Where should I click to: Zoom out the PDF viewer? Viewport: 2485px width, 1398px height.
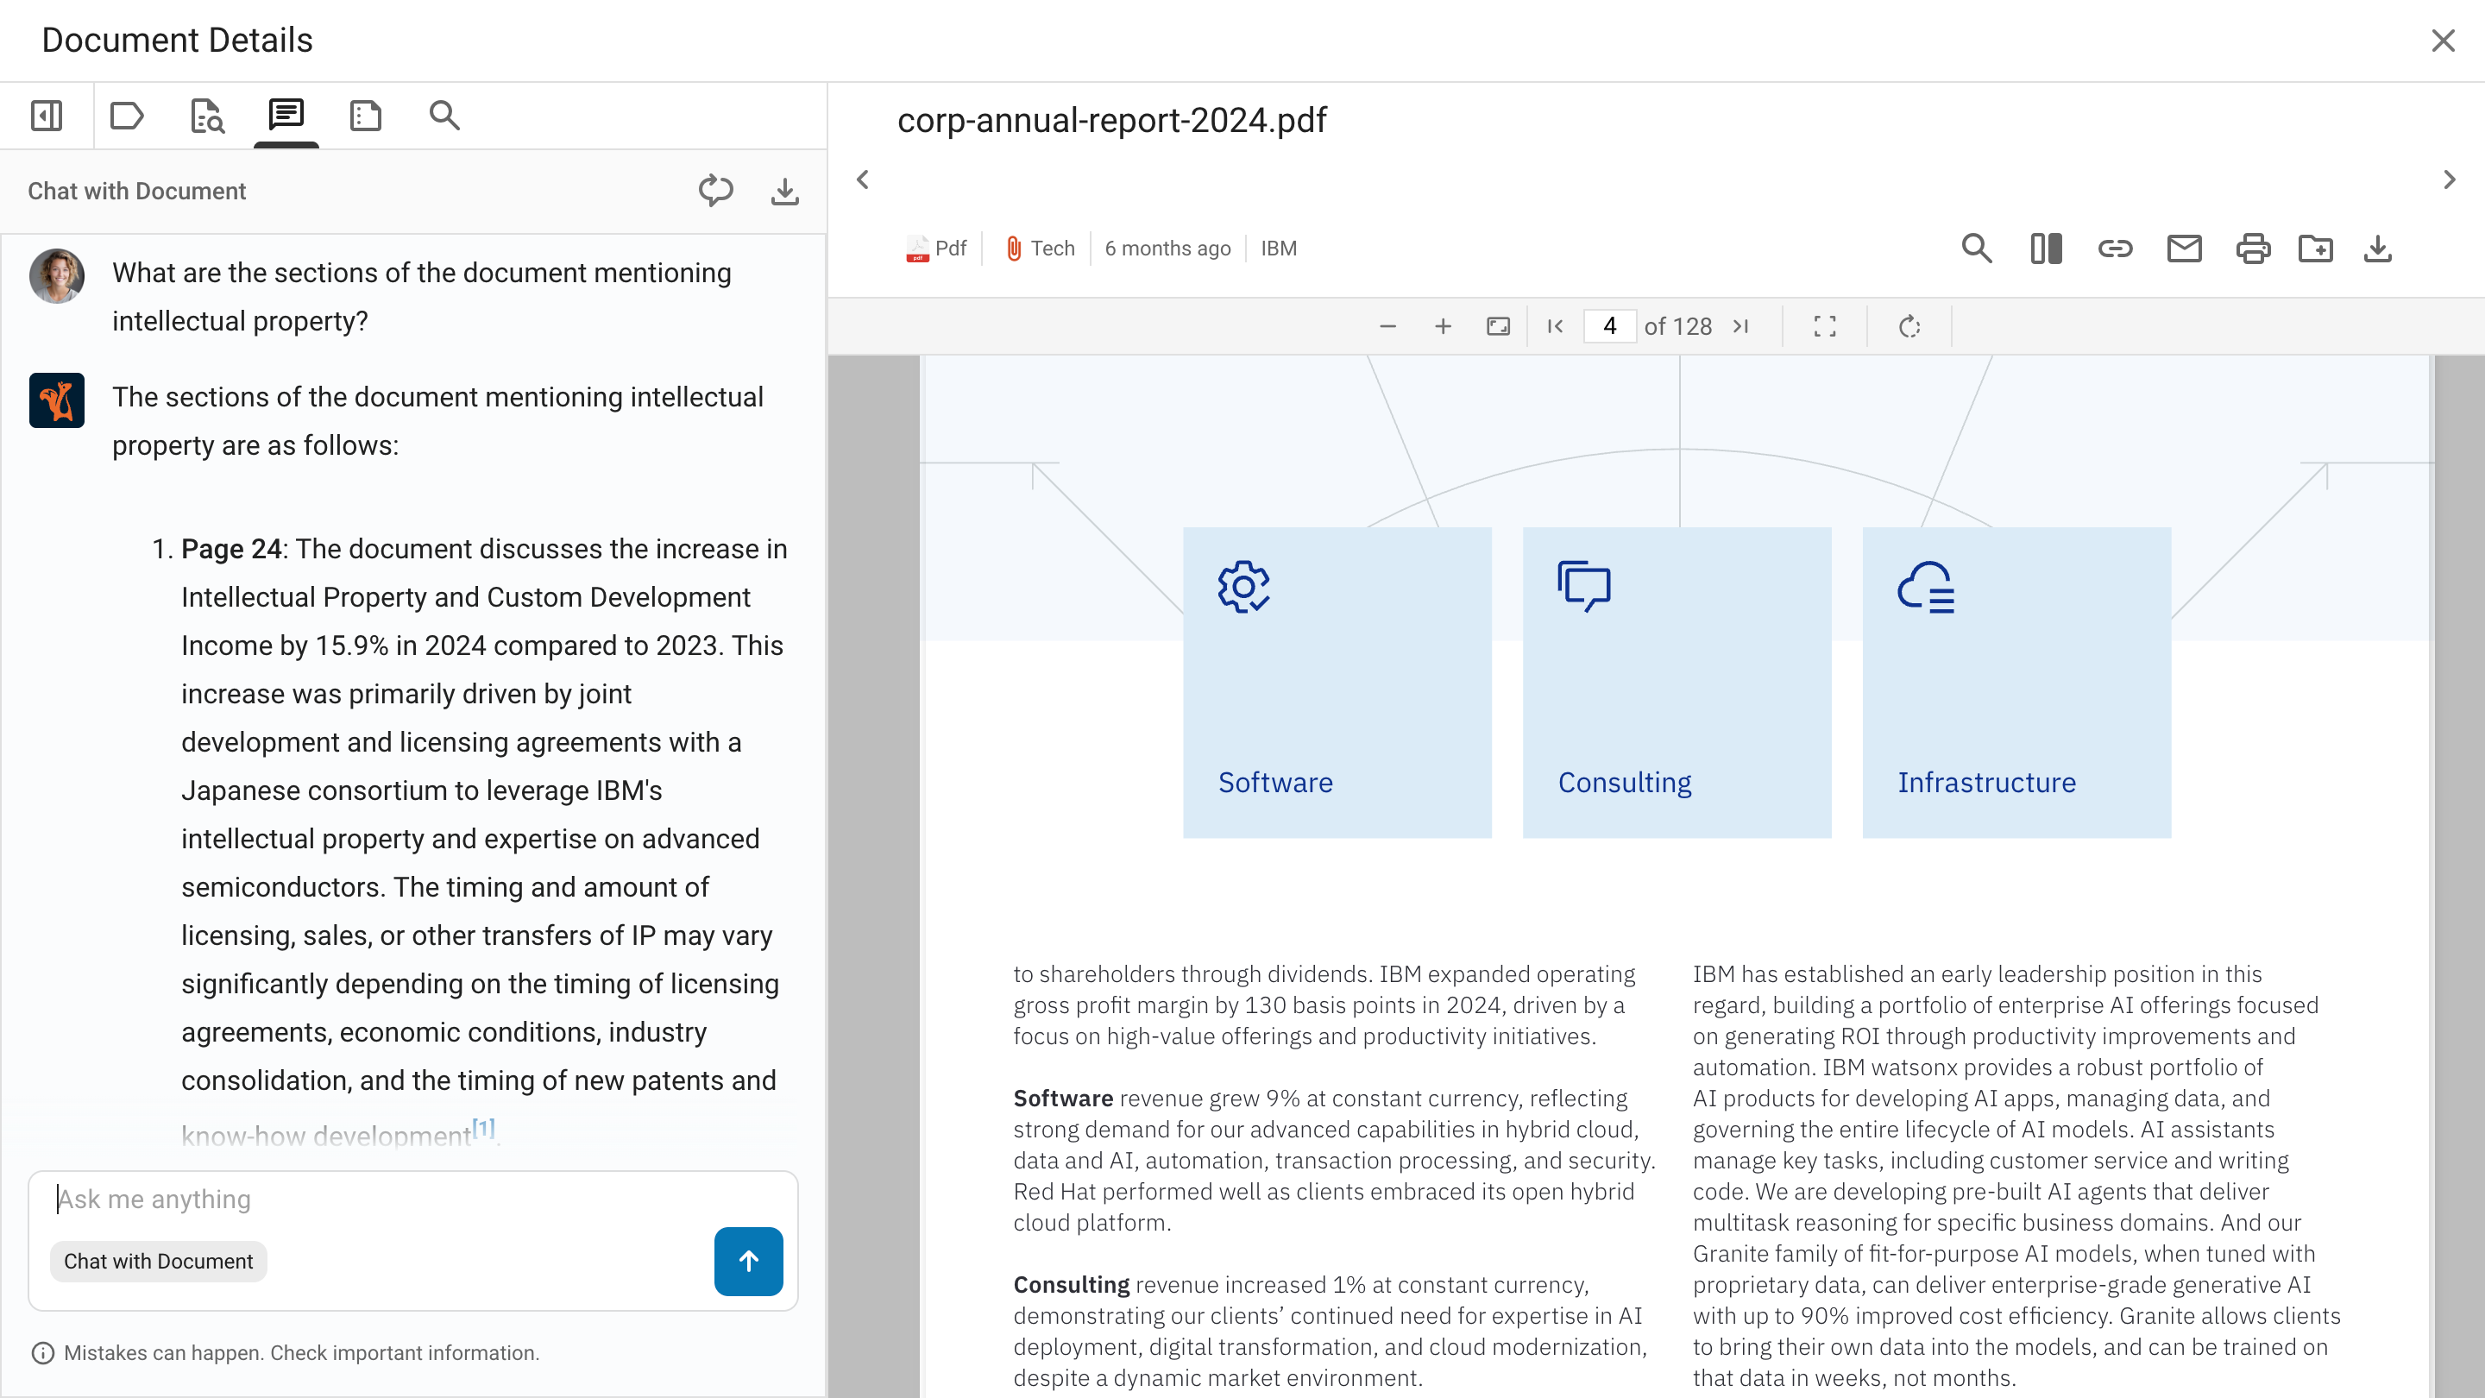click(x=1387, y=326)
